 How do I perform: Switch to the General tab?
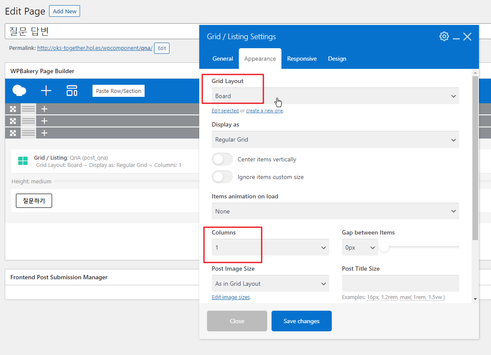click(x=222, y=59)
